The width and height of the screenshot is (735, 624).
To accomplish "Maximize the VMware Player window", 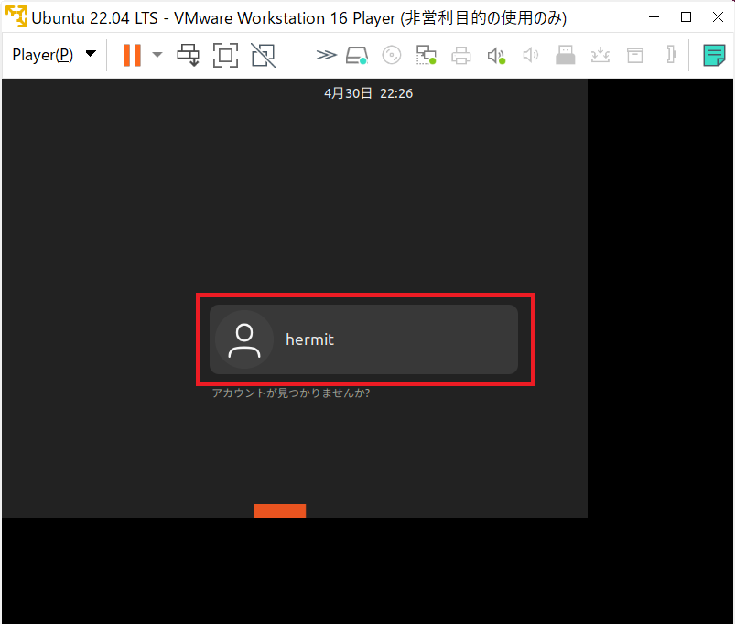I will click(686, 16).
